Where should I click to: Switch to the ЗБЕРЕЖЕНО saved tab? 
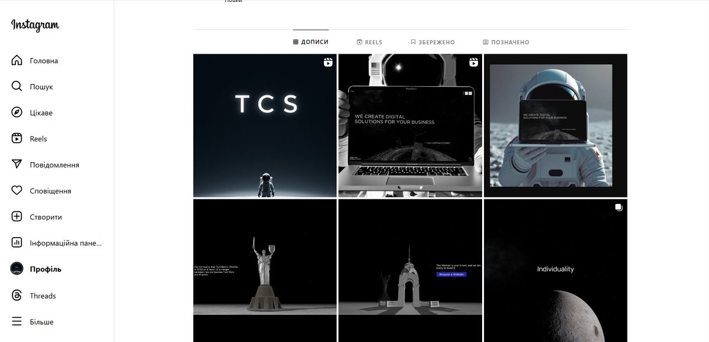pos(432,42)
